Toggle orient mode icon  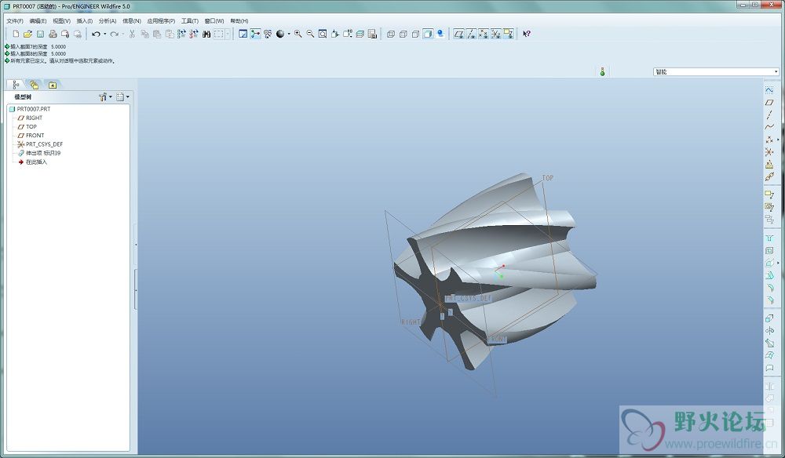pos(268,34)
